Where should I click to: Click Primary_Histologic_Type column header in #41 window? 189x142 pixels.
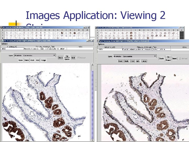coord(45,47)
